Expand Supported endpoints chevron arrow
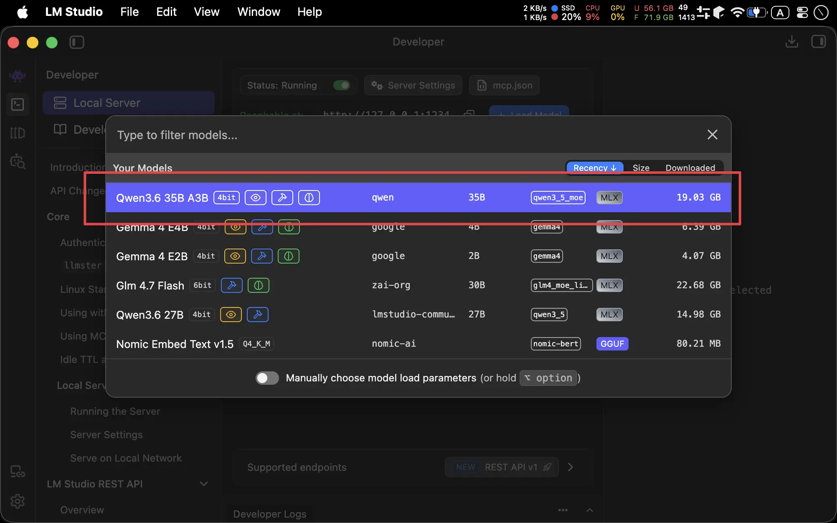 point(571,467)
